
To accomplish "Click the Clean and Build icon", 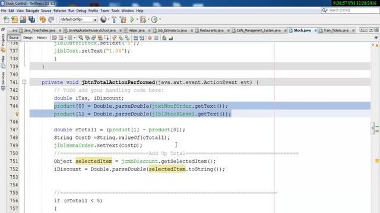I will [123, 20].
